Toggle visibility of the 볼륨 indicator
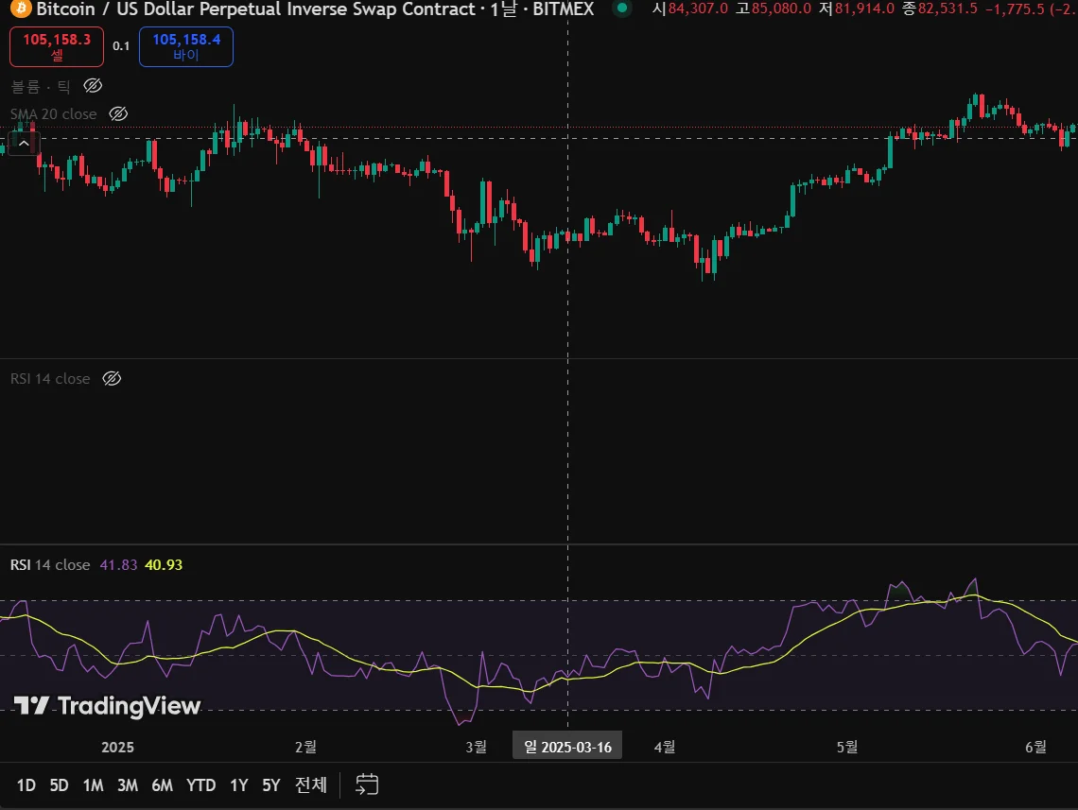 (x=93, y=86)
